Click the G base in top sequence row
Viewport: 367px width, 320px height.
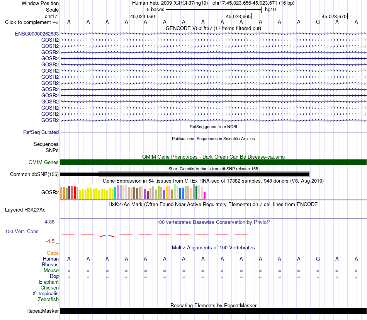tap(318, 22)
